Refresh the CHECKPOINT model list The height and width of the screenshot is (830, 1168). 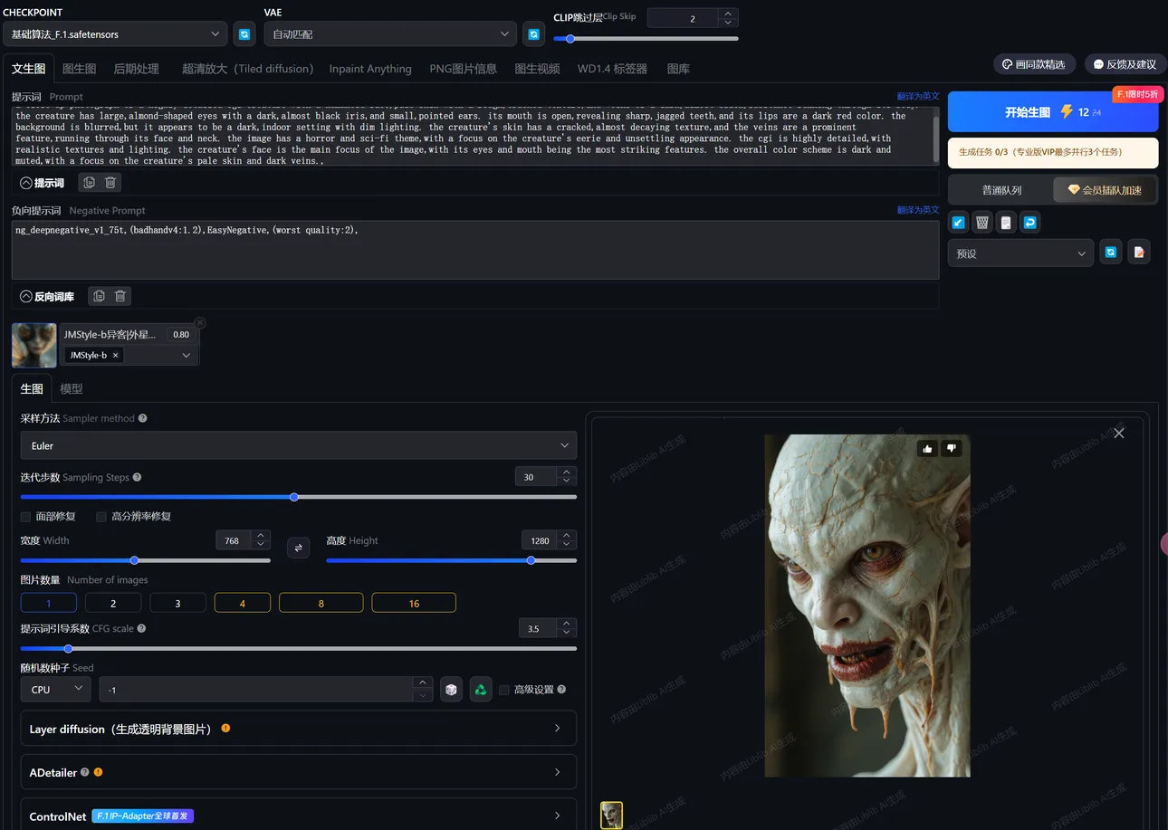tap(244, 34)
